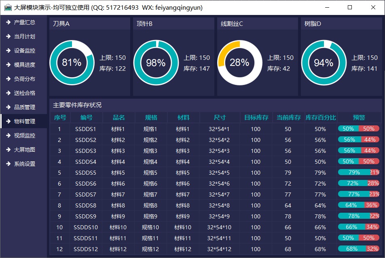Screen dimensions: 385x258
Task: Switch to the 大屏地图 page
Action: 24,150
